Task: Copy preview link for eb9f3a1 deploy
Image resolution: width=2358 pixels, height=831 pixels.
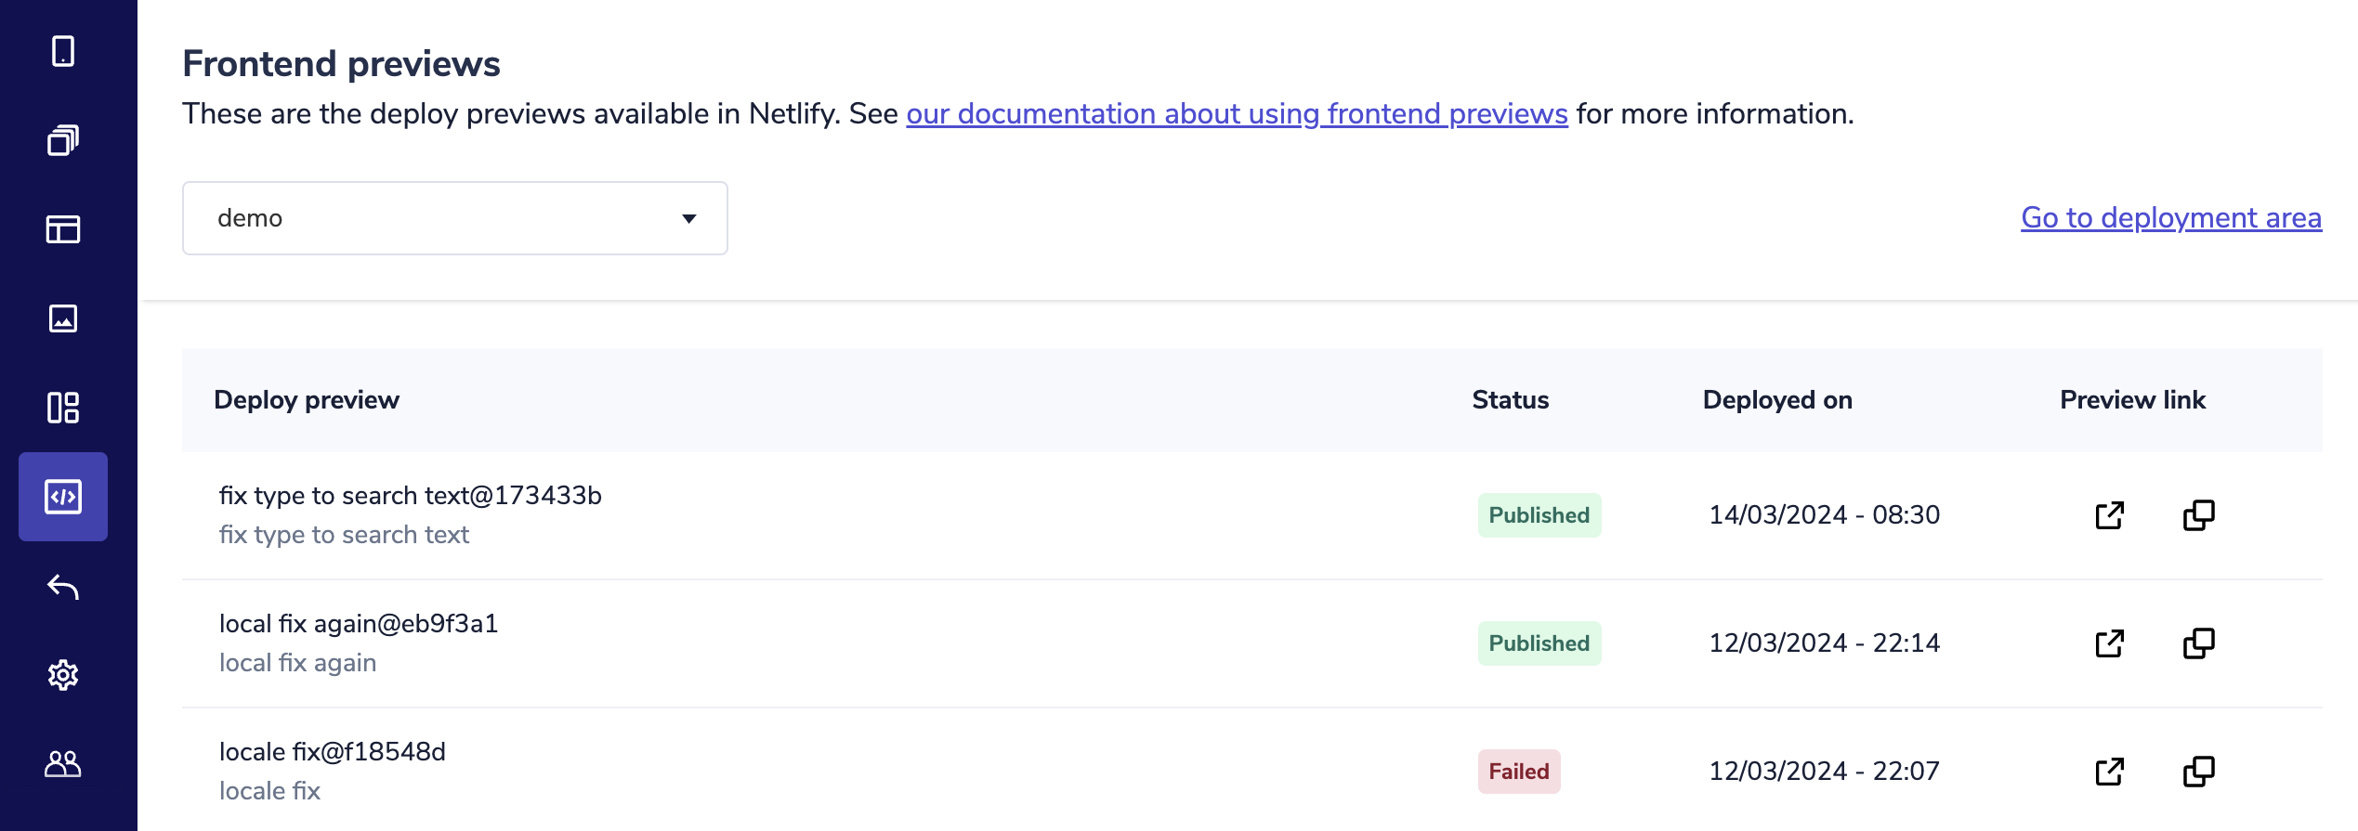Action: coord(2198,643)
